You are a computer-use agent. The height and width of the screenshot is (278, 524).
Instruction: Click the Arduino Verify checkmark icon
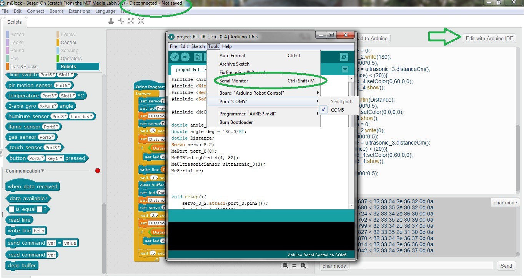pyautogui.click(x=175, y=57)
